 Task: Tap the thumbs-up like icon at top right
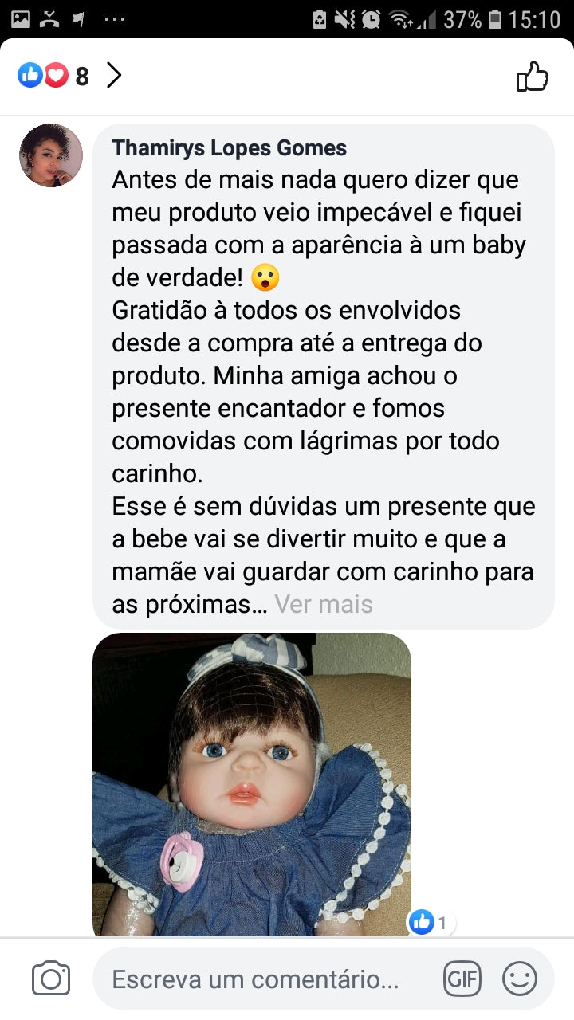tap(533, 76)
